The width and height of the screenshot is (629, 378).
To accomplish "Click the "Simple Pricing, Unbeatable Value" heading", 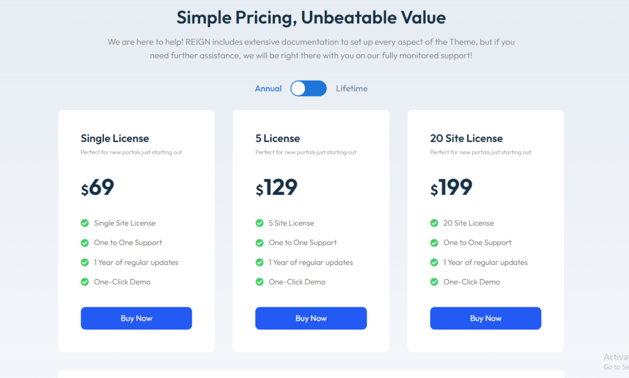I will pyautogui.click(x=311, y=17).
